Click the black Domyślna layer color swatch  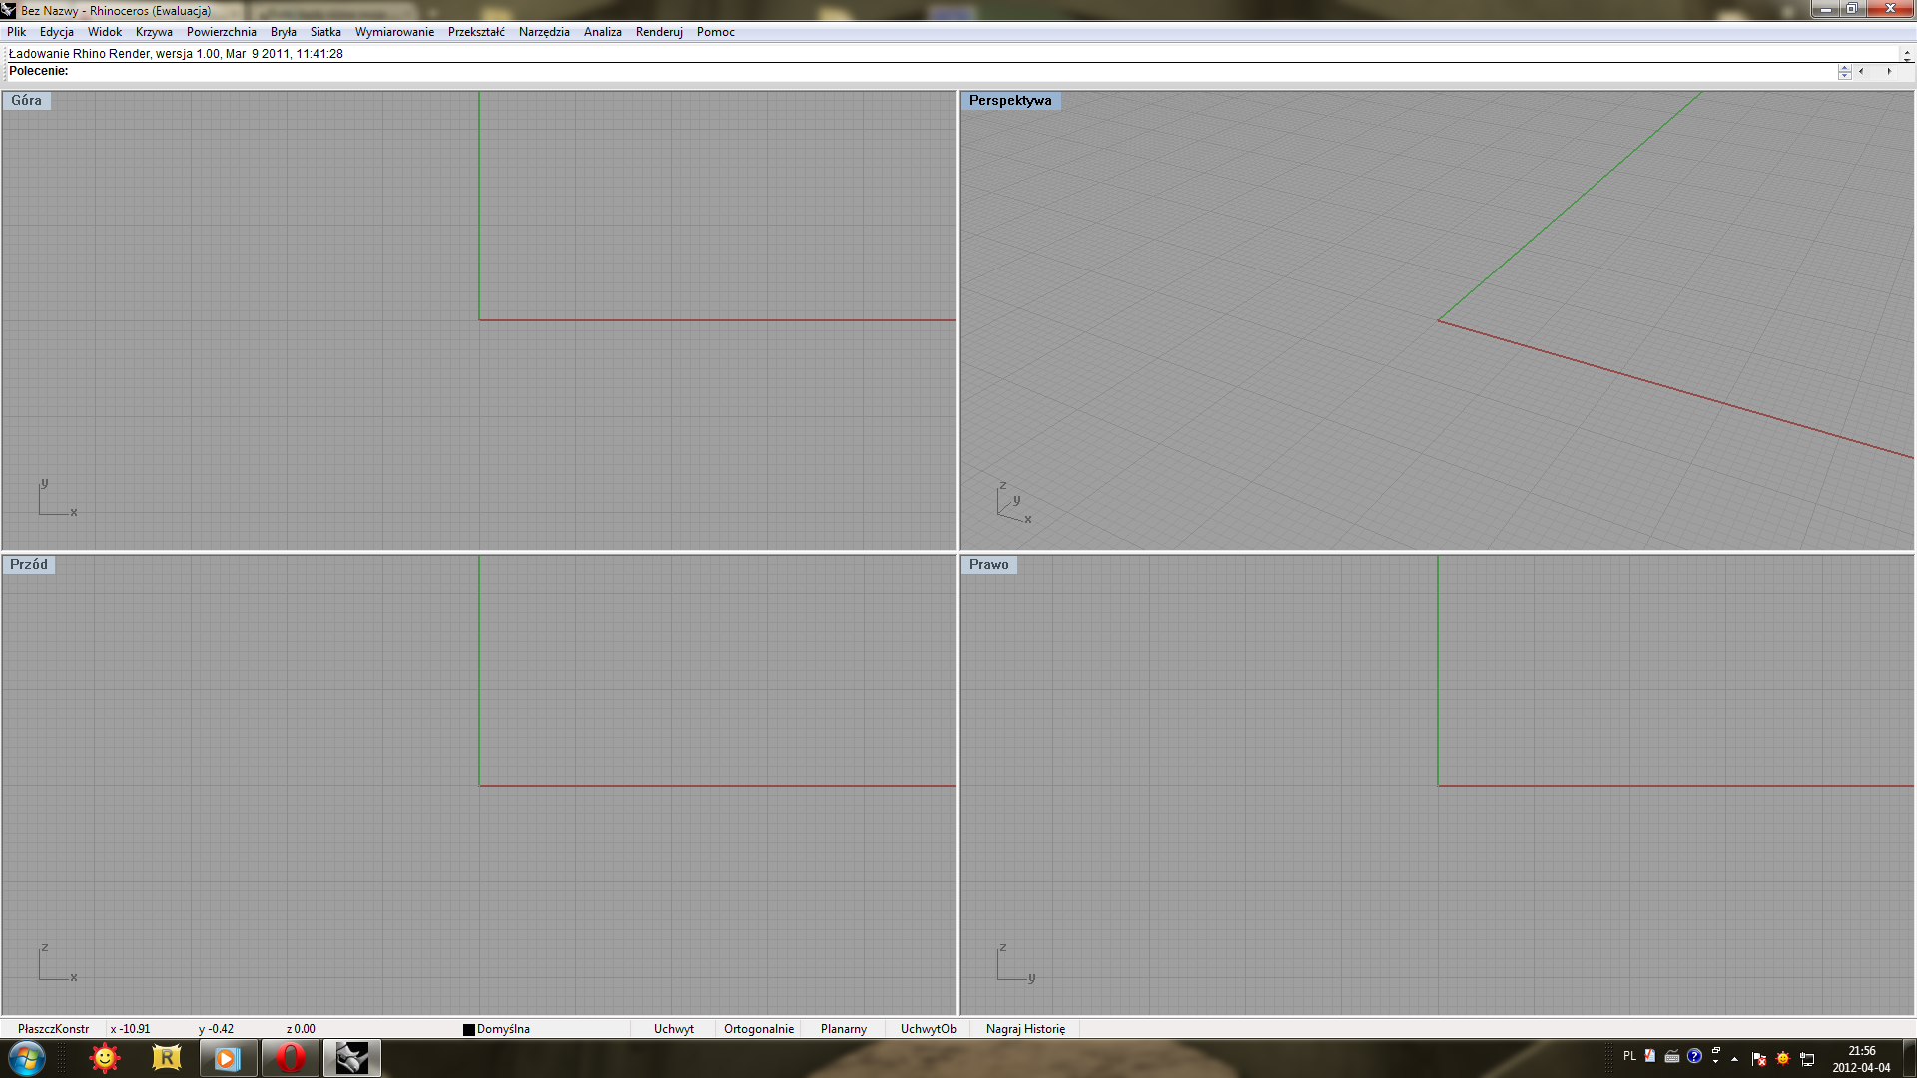[469, 1030]
